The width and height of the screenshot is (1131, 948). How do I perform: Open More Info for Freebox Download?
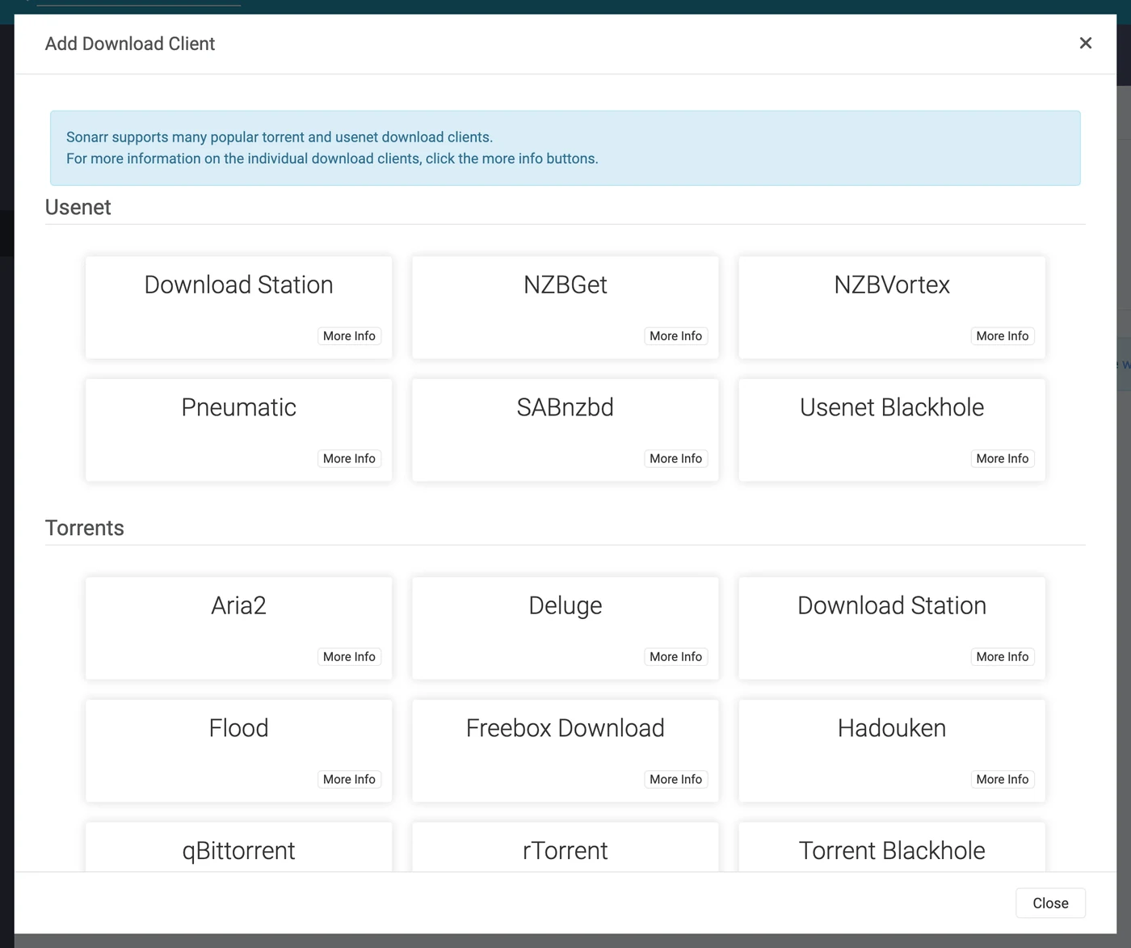[675, 779]
